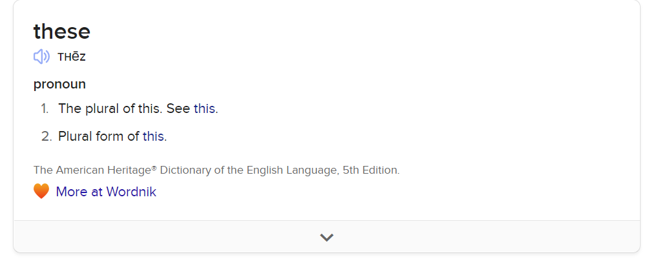Screen dimensions: 649x266
Task: Click list number 2 of the definitions
Action: point(45,136)
